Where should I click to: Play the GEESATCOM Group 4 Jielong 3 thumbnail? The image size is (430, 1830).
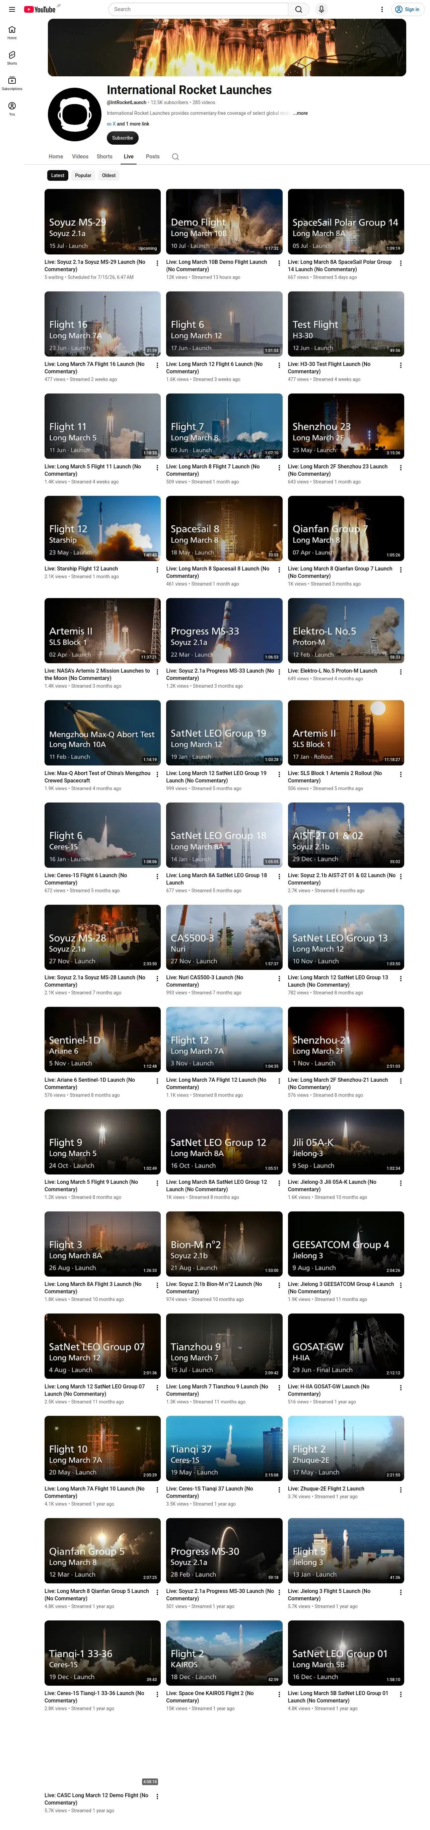[x=346, y=1244]
